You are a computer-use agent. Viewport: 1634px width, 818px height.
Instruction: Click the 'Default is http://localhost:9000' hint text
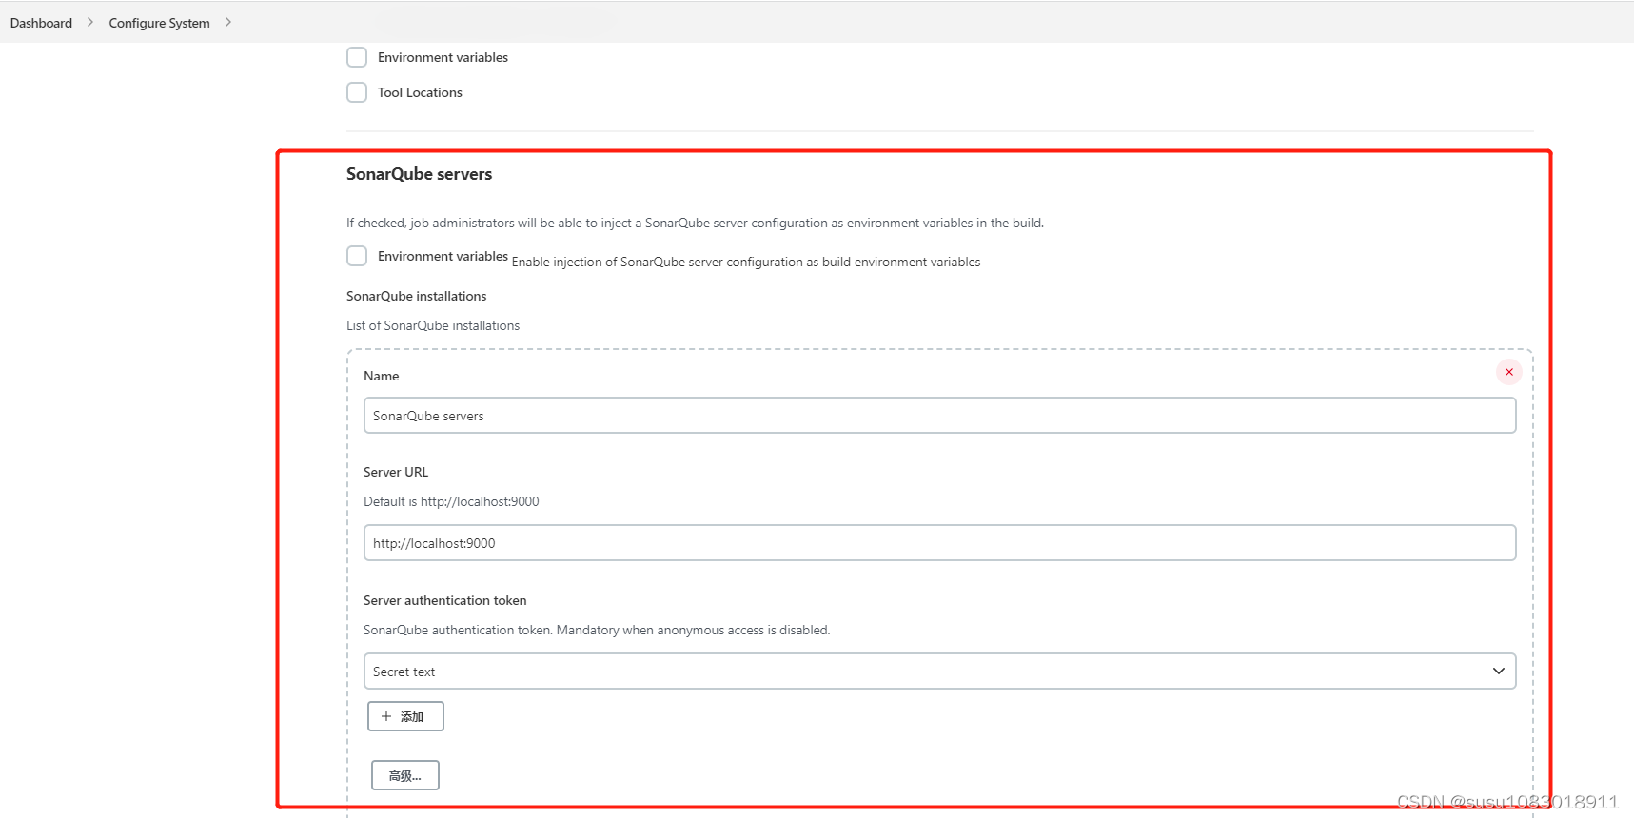451,501
